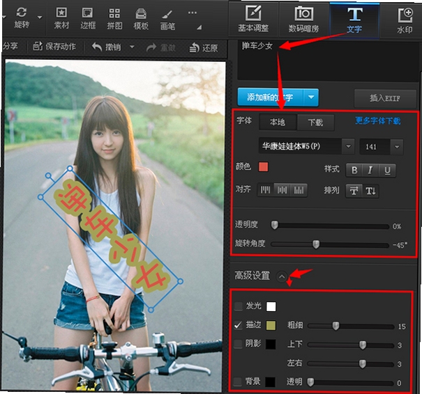Viewport: 422px width, 394px height.
Task: Uncheck the 描边 stroke checkbox
Action: (238, 325)
